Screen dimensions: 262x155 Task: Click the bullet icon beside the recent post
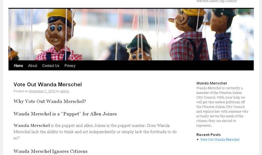click(198, 140)
